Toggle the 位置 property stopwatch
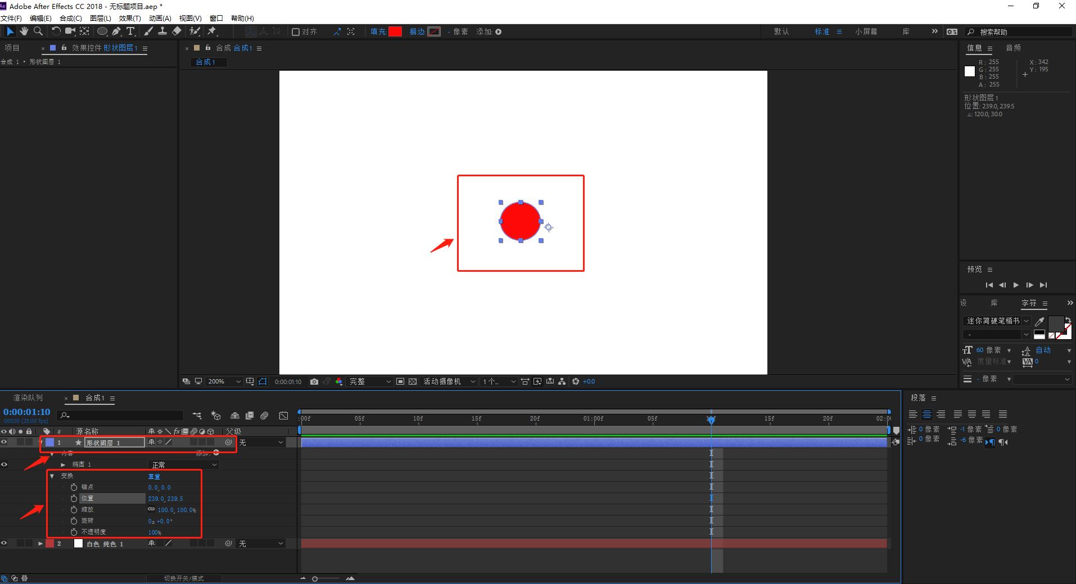 (x=74, y=499)
